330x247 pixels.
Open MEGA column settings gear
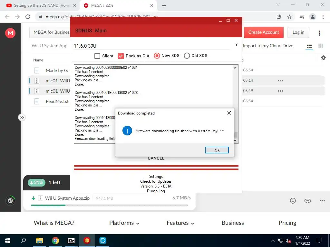pos(323,58)
